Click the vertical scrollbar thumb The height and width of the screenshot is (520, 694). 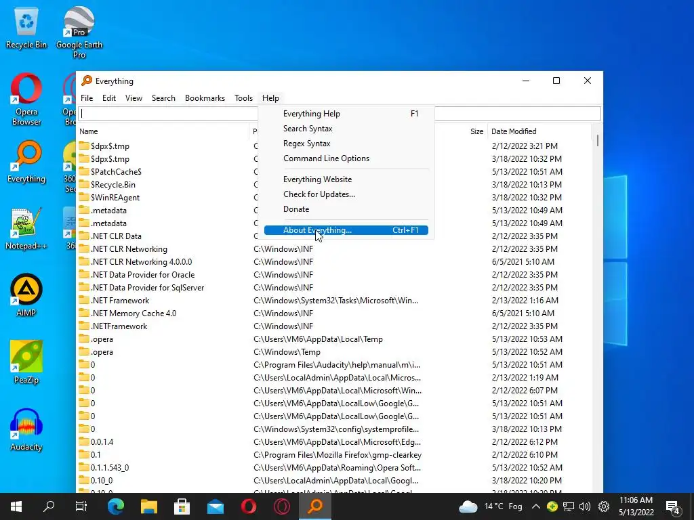pyautogui.click(x=598, y=140)
